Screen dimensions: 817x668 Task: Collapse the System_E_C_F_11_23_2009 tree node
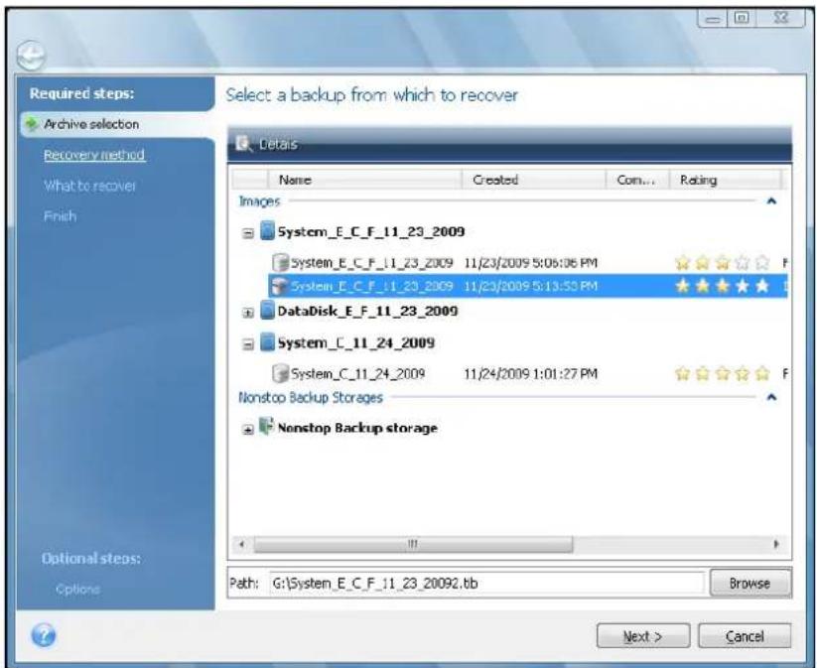pyautogui.click(x=248, y=233)
